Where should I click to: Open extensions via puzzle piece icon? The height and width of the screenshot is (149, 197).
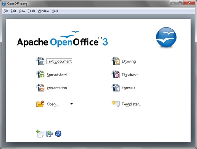50,133
